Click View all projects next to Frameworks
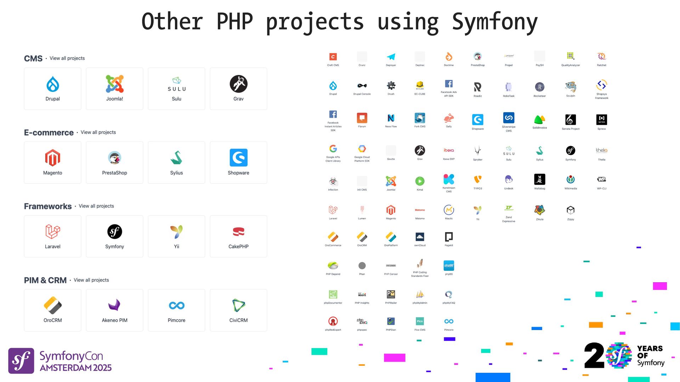The height and width of the screenshot is (382, 680). (x=96, y=206)
